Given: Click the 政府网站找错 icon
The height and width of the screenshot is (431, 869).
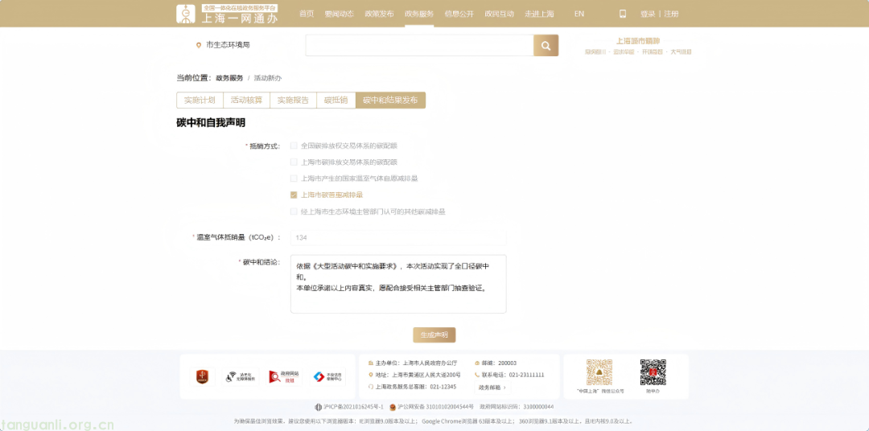Looking at the screenshot, I should (284, 376).
